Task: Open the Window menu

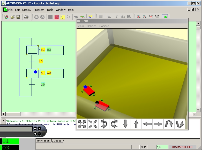Action: tap(61, 10)
